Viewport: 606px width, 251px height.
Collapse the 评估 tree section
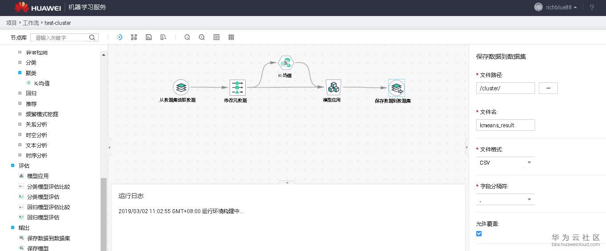pyautogui.click(x=12, y=166)
